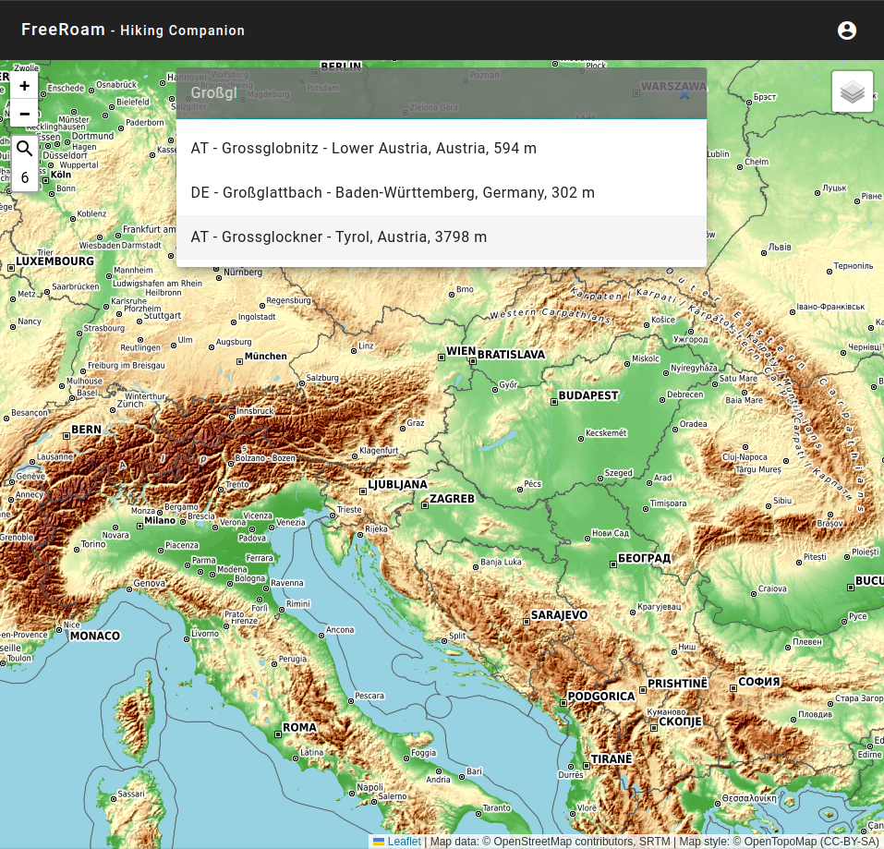Click the ZAGREB label on map

click(452, 499)
